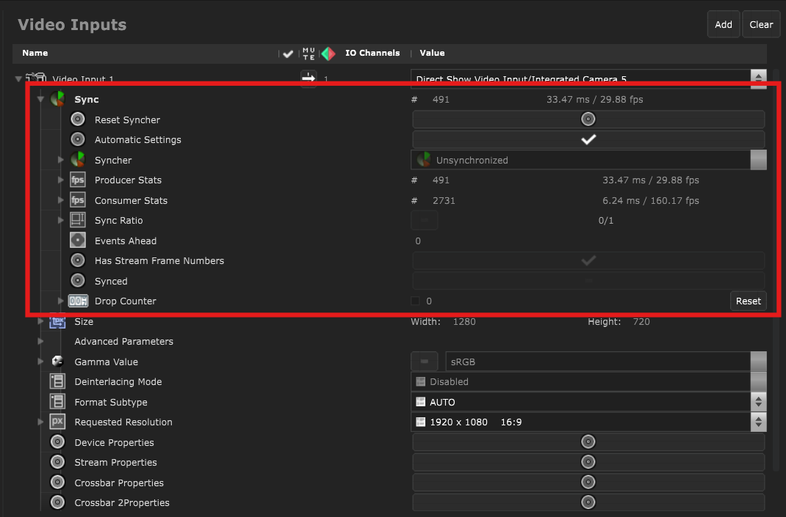
Task: Click the Name column header
Action: 35,53
